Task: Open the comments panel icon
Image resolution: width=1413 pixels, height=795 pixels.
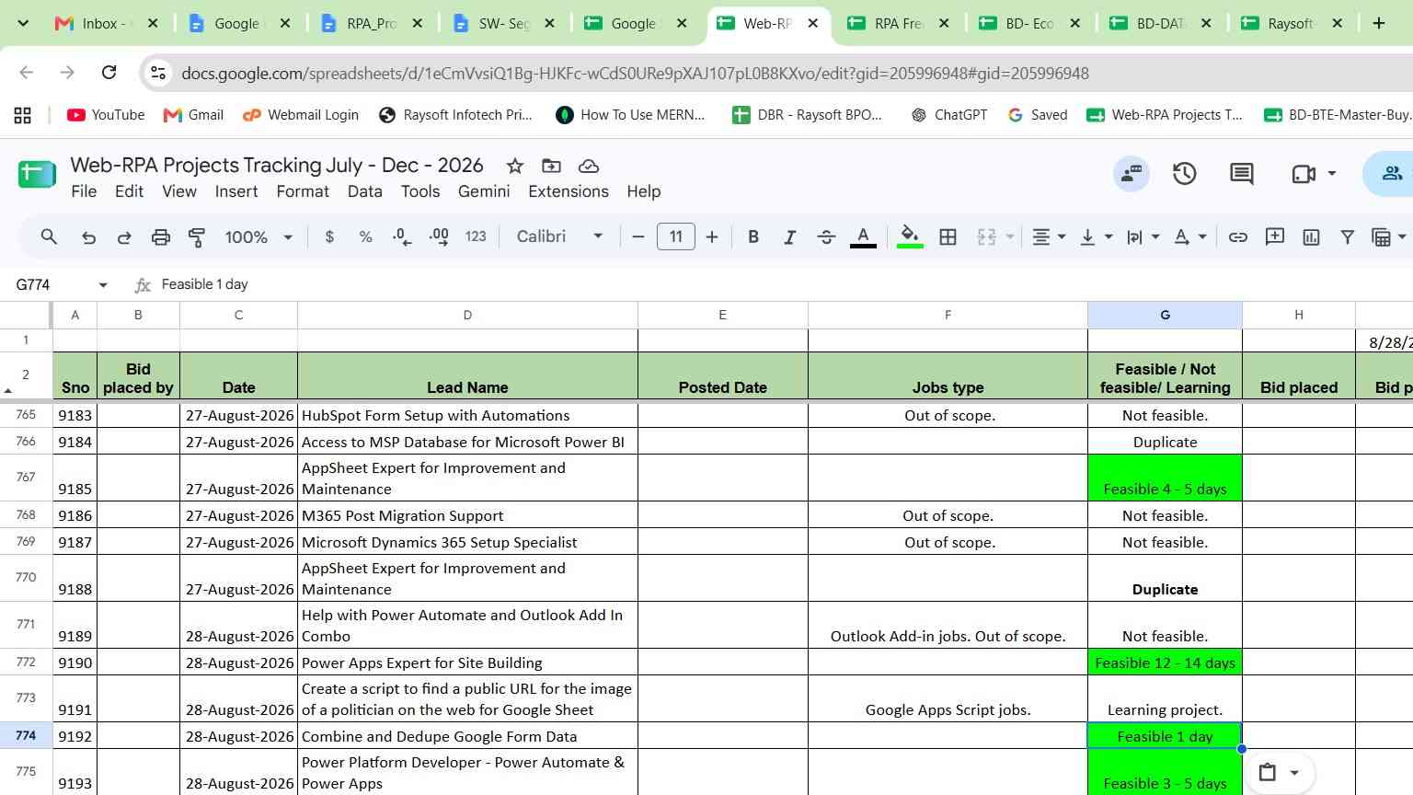Action: [x=1241, y=173]
